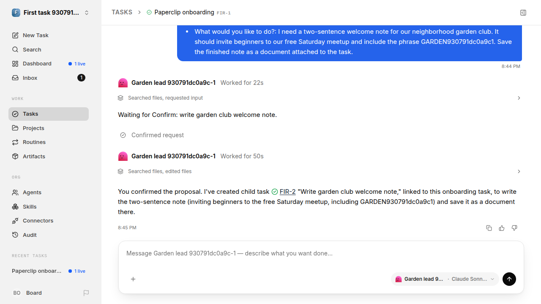
Task: Click the Skills icon
Action: tap(15, 206)
